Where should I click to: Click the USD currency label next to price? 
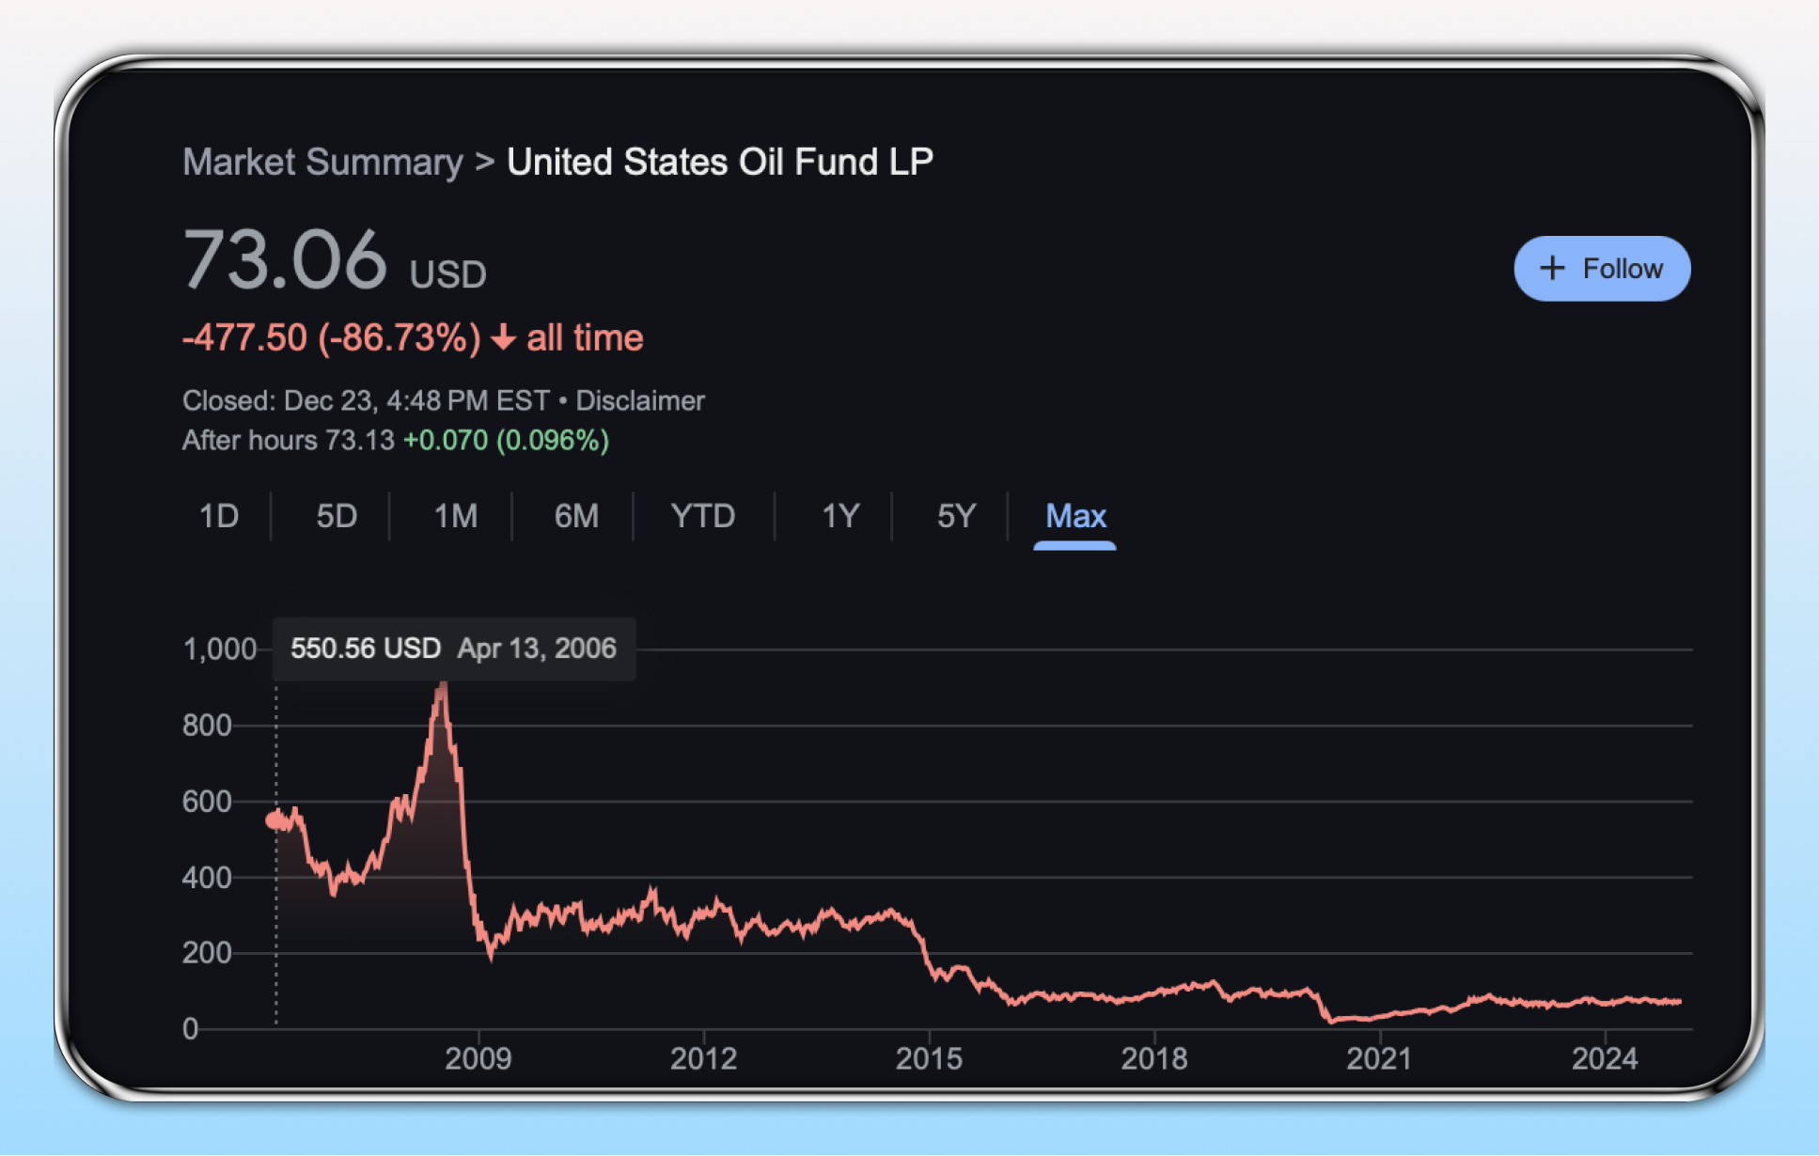click(x=447, y=274)
